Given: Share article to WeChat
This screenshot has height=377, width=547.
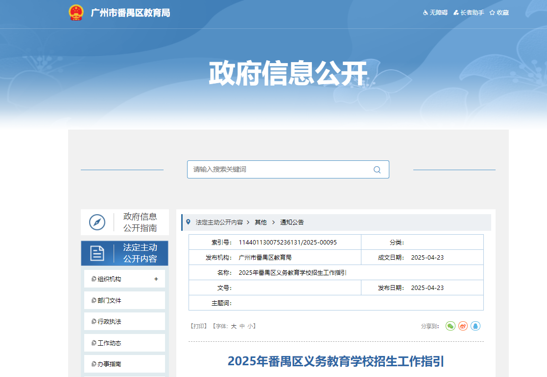Looking at the screenshot, I should (x=450, y=326).
